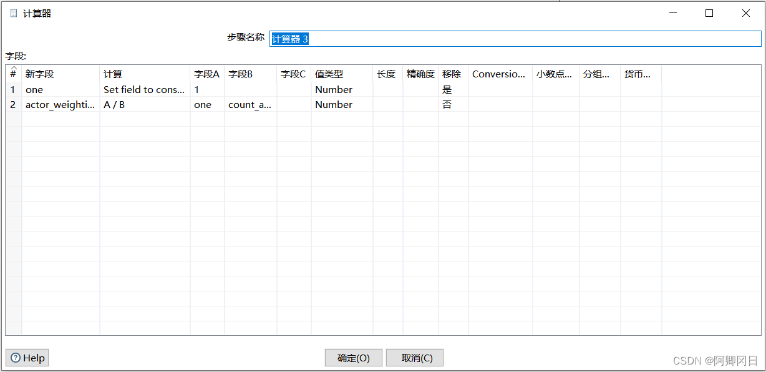766x372 pixels.
Task: Maximize the 计算器 window
Action: click(709, 13)
